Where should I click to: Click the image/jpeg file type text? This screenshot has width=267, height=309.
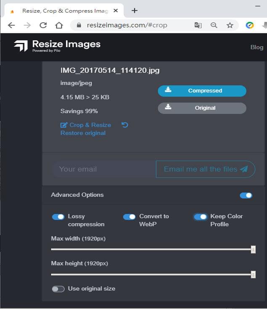(x=76, y=83)
